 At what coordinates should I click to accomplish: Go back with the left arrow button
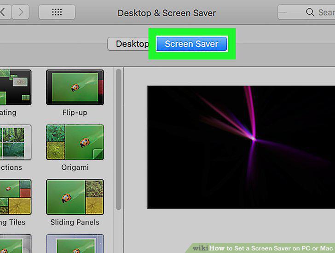pyautogui.click(x=4, y=12)
